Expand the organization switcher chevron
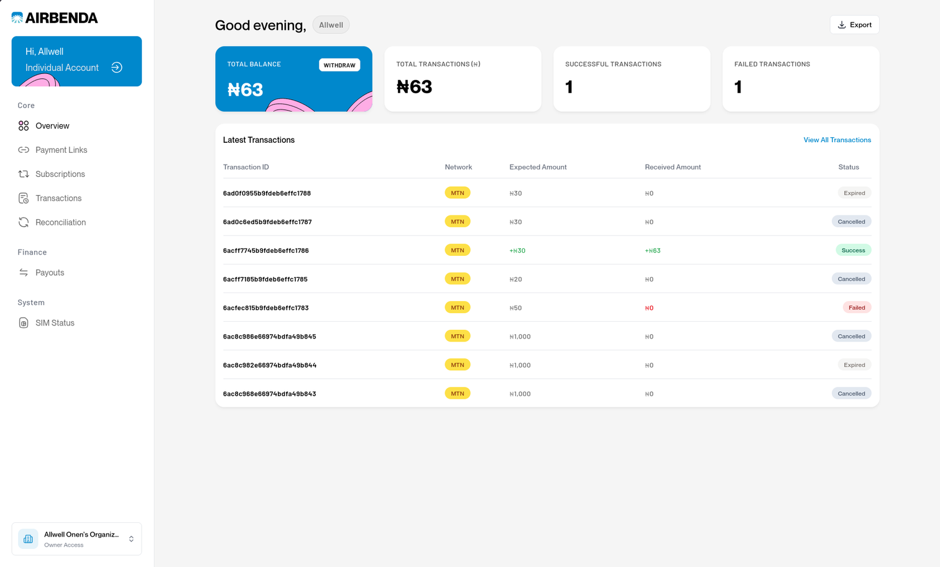This screenshot has height=567, width=940. pos(131,539)
